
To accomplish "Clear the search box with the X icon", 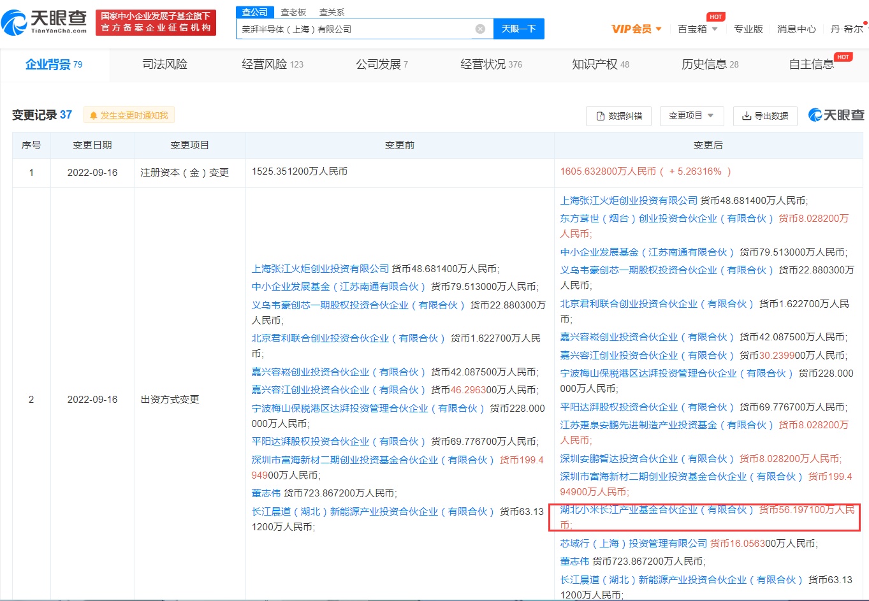I will (x=480, y=29).
